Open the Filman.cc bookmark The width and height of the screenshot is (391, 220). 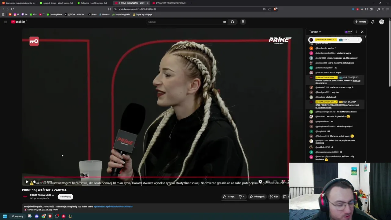[104, 14]
